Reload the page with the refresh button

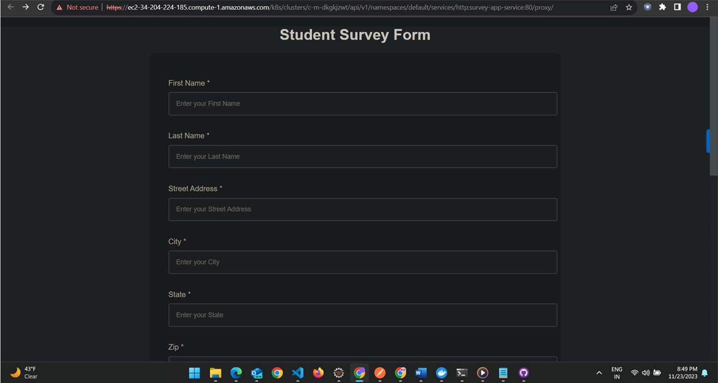click(x=41, y=7)
